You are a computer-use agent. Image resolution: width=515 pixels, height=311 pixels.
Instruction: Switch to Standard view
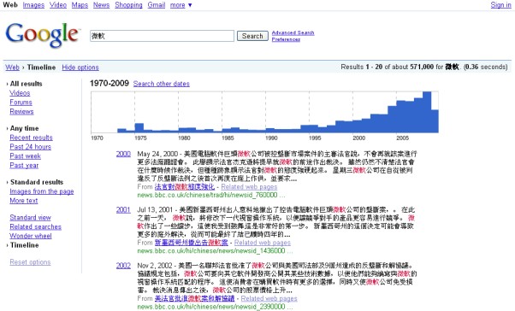30,218
